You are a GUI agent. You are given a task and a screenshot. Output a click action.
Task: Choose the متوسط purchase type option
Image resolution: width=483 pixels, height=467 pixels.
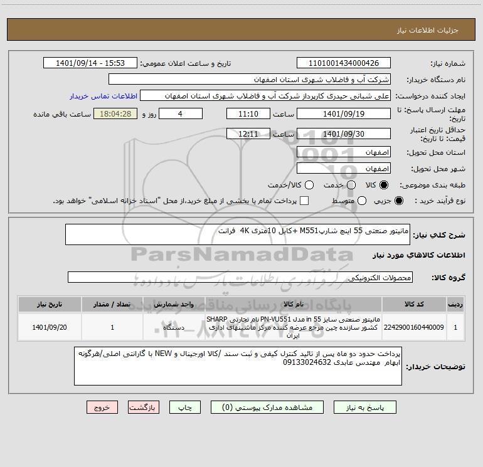tap(362, 201)
